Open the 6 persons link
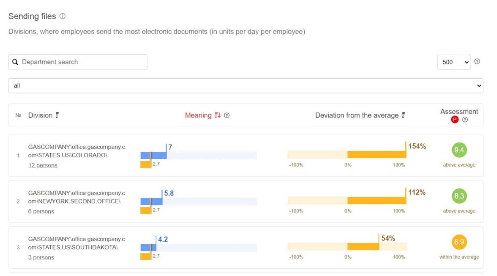497x276 pixels. click(41, 211)
